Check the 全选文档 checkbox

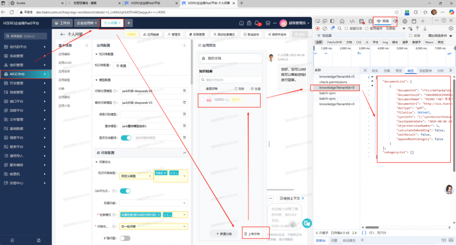[x=202, y=89]
